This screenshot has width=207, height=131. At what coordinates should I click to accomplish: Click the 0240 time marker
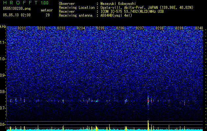[199, 28]
